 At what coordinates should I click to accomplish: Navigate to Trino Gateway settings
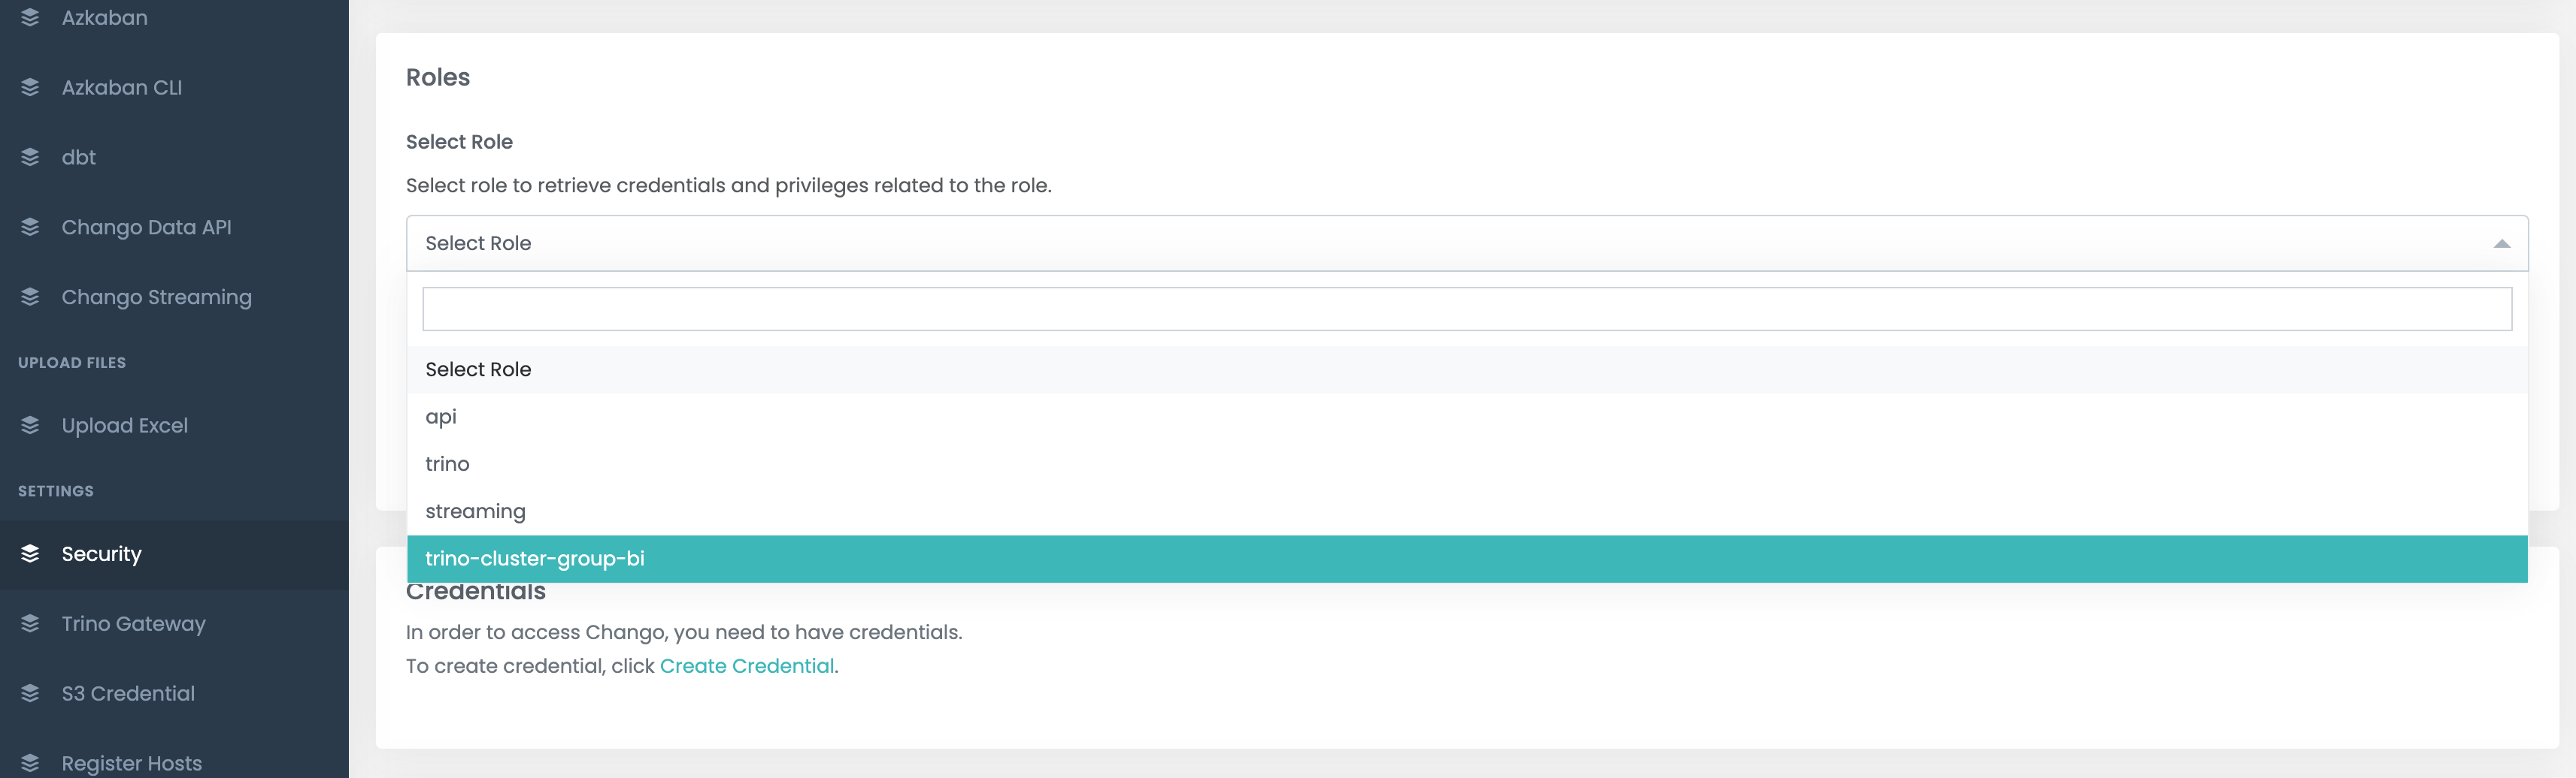tap(133, 623)
